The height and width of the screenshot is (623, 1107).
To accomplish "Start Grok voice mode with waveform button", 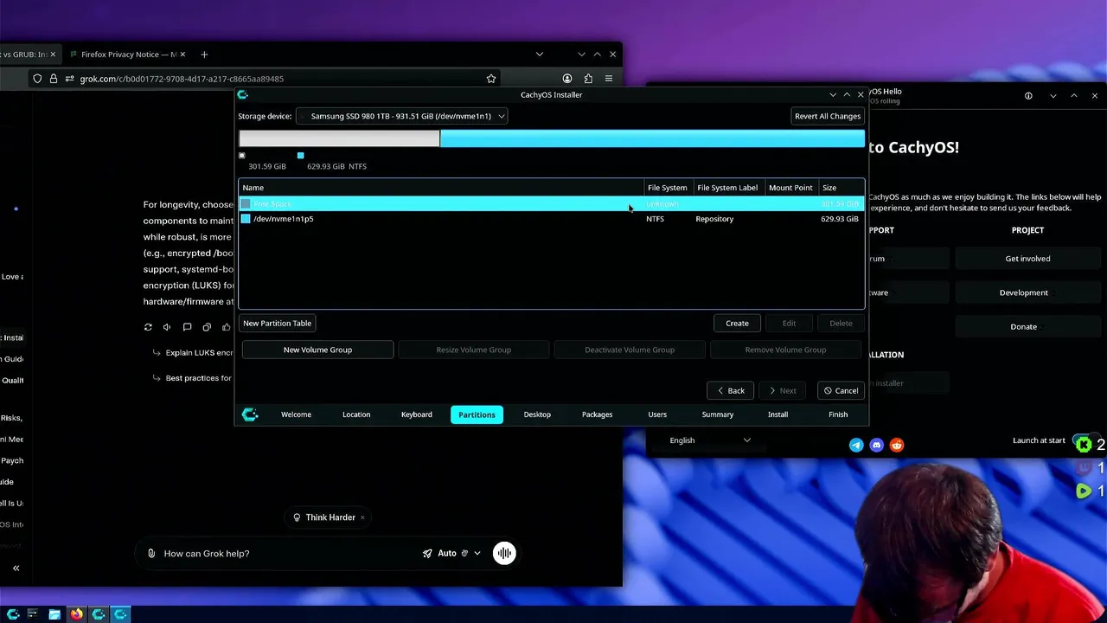I will [x=504, y=553].
